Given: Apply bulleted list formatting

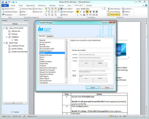Looking at the screenshot, I should pyautogui.click(x=87, y=15).
